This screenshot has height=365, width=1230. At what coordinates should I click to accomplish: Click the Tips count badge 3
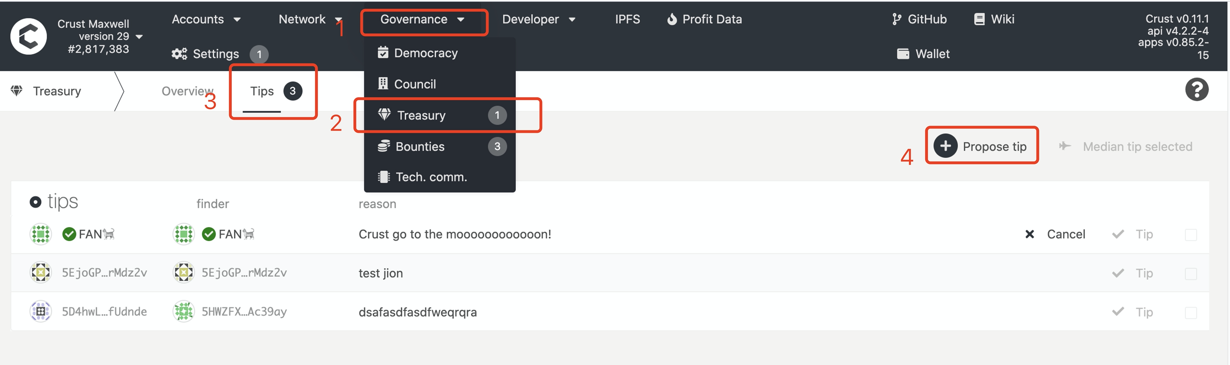[x=293, y=91]
